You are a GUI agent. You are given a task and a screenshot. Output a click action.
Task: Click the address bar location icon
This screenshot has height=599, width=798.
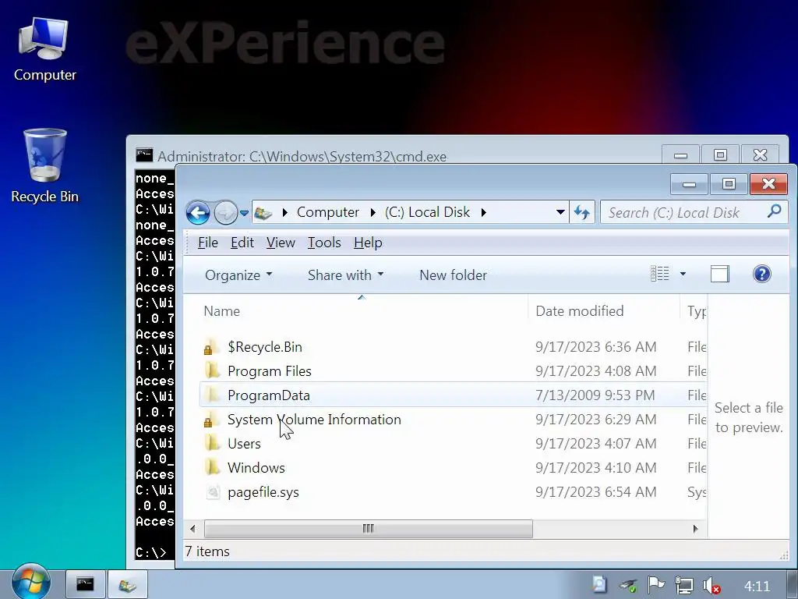pyautogui.click(x=263, y=213)
